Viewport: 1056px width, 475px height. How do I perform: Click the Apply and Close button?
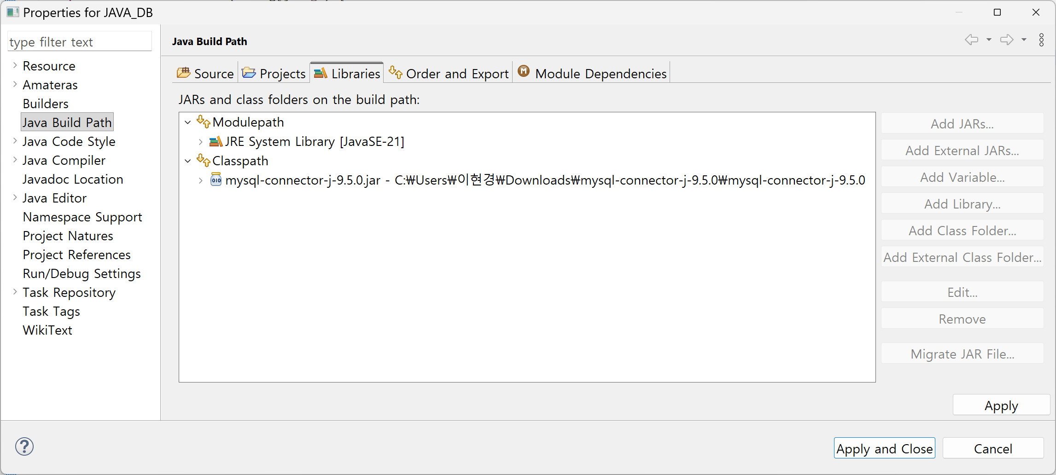[x=884, y=448]
